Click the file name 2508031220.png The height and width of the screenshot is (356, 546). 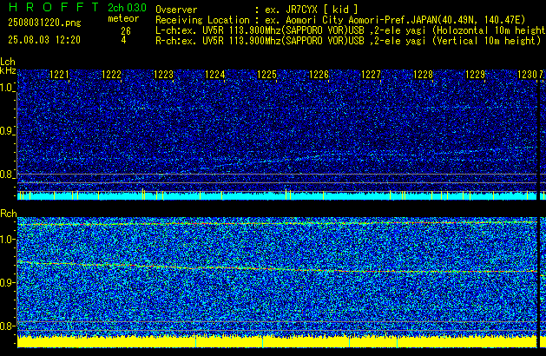44,23
